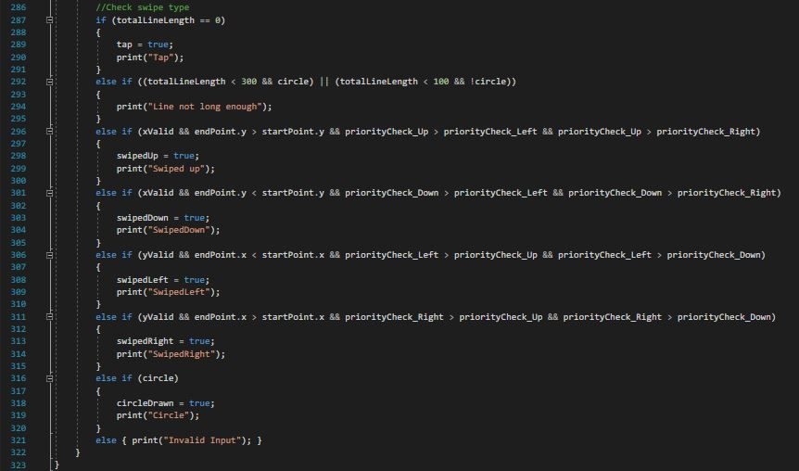
Task: Click the string "Swiped up"
Action: tap(176, 169)
